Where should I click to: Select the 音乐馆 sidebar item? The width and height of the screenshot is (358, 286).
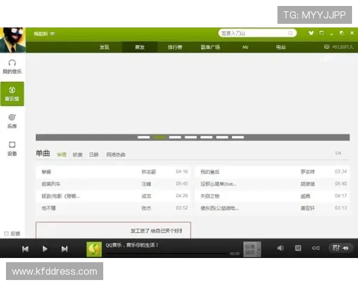(x=12, y=94)
